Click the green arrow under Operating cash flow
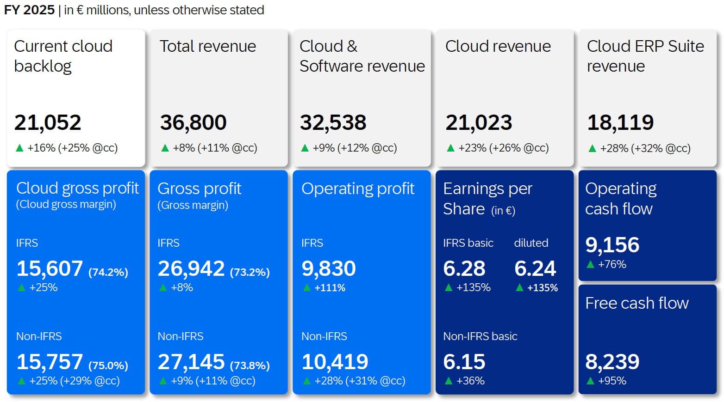Image resolution: width=724 pixels, height=402 pixels. coord(590,265)
